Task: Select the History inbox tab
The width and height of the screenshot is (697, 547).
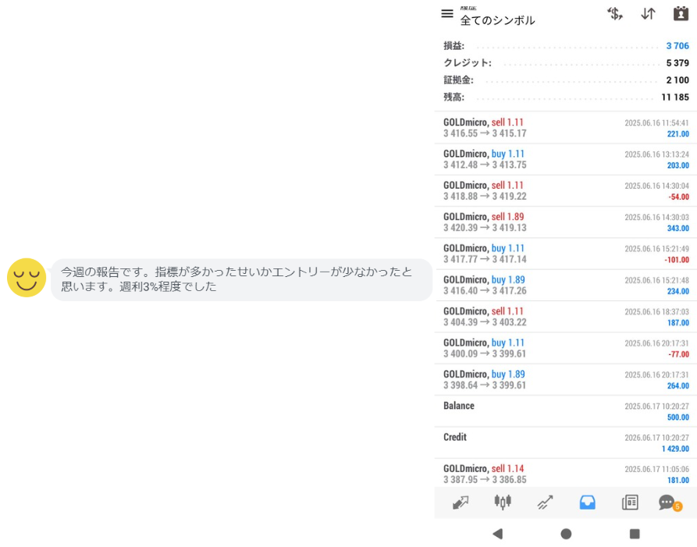Action: coord(587,503)
